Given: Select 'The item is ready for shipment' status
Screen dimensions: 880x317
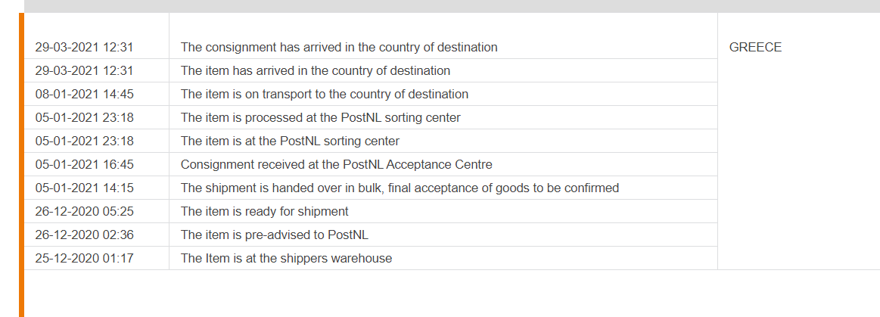Looking at the screenshot, I should click(264, 212).
